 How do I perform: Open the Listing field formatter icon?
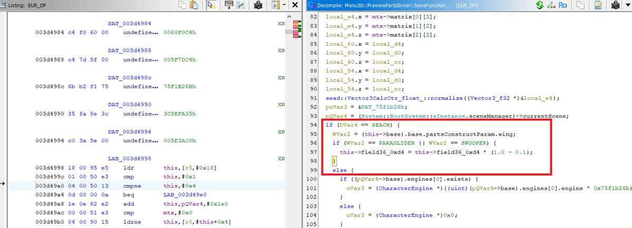click(229, 5)
